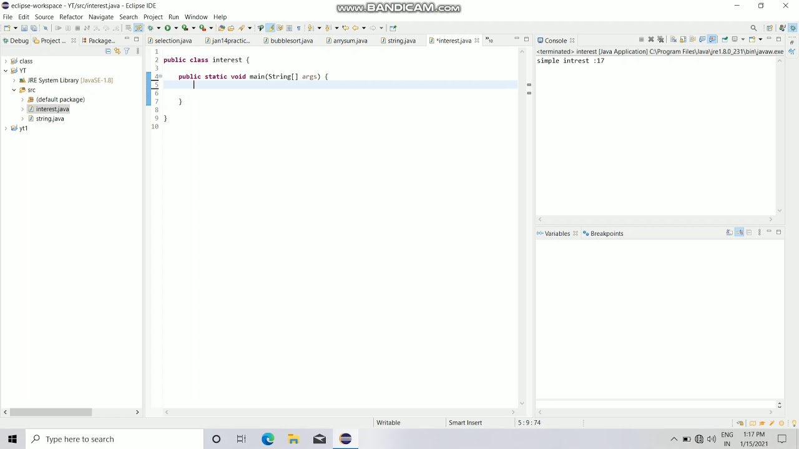Collapse the src folder node
799x449 pixels.
(x=14, y=90)
